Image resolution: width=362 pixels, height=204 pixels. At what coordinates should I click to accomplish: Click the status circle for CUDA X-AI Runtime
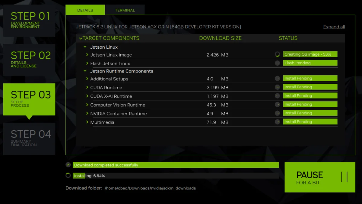(278, 96)
